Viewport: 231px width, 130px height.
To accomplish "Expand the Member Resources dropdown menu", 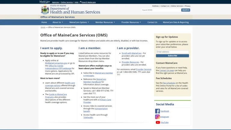I will 105,22.
